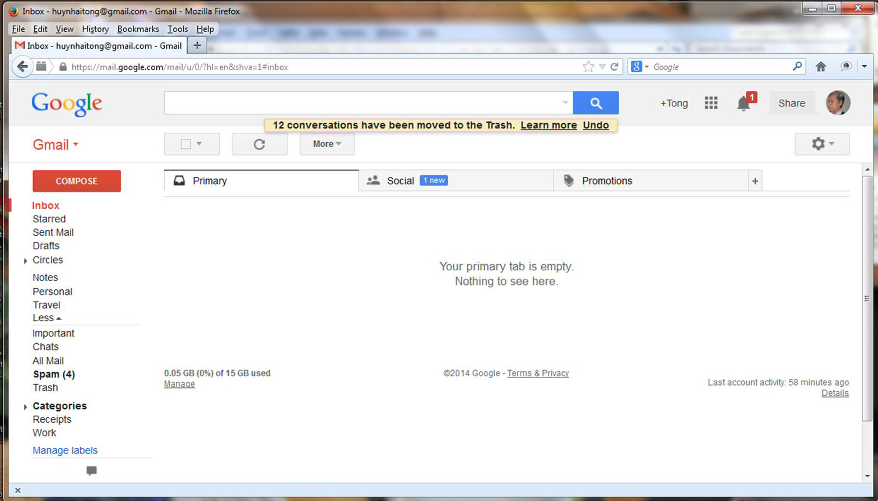Click the Gmail refresh button
This screenshot has height=501, width=878.
tap(259, 144)
